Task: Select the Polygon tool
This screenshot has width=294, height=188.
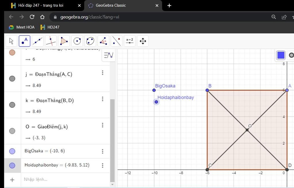Action: click(64, 41)
